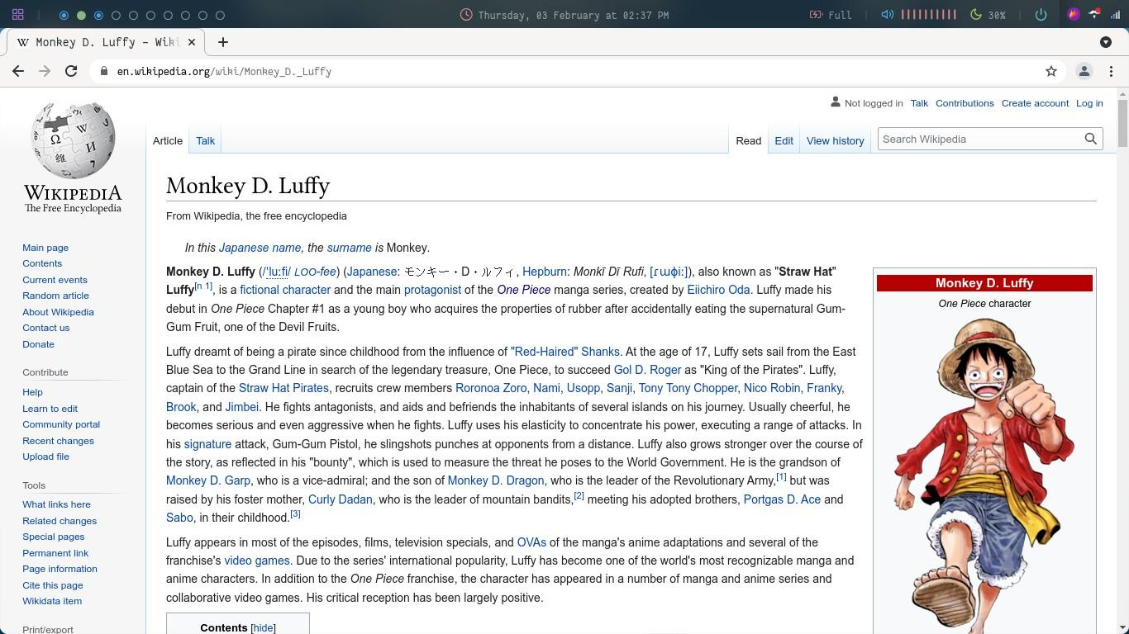Hide the Contents box via hide link
The width and height of the screenshot is (1129, 634).
pyautogui.click(x=263, y=628)
